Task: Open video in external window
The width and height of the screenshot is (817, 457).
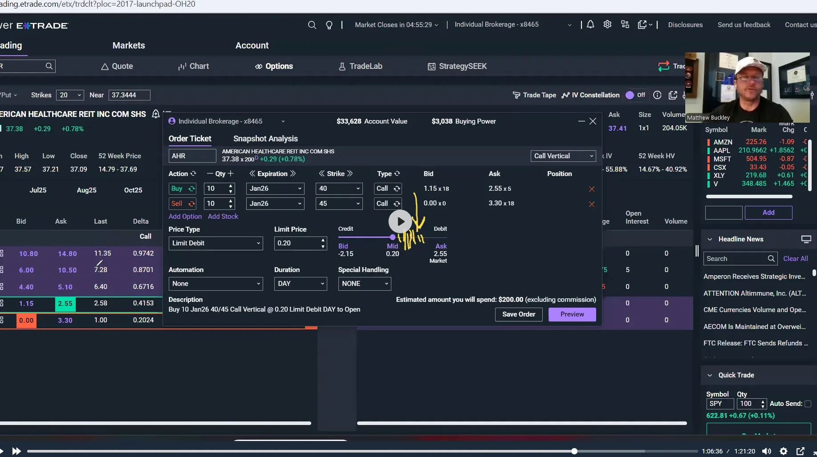Action: coord(800,451)
